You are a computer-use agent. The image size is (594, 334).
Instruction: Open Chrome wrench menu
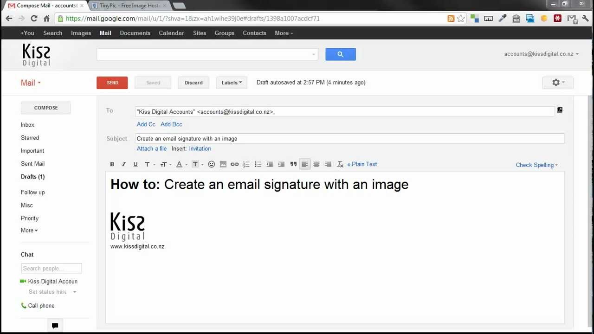[585, 19]
